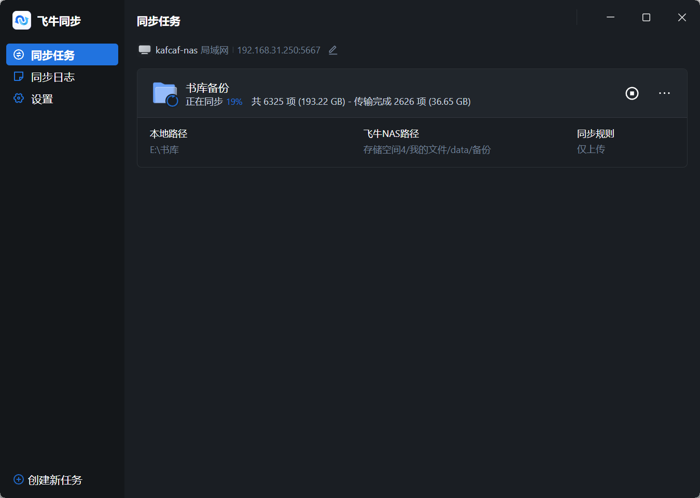700x498 pixels.
Task: Click the NAS path 存储空间4/我的文件/data/备份
Action: click(427, 150)
